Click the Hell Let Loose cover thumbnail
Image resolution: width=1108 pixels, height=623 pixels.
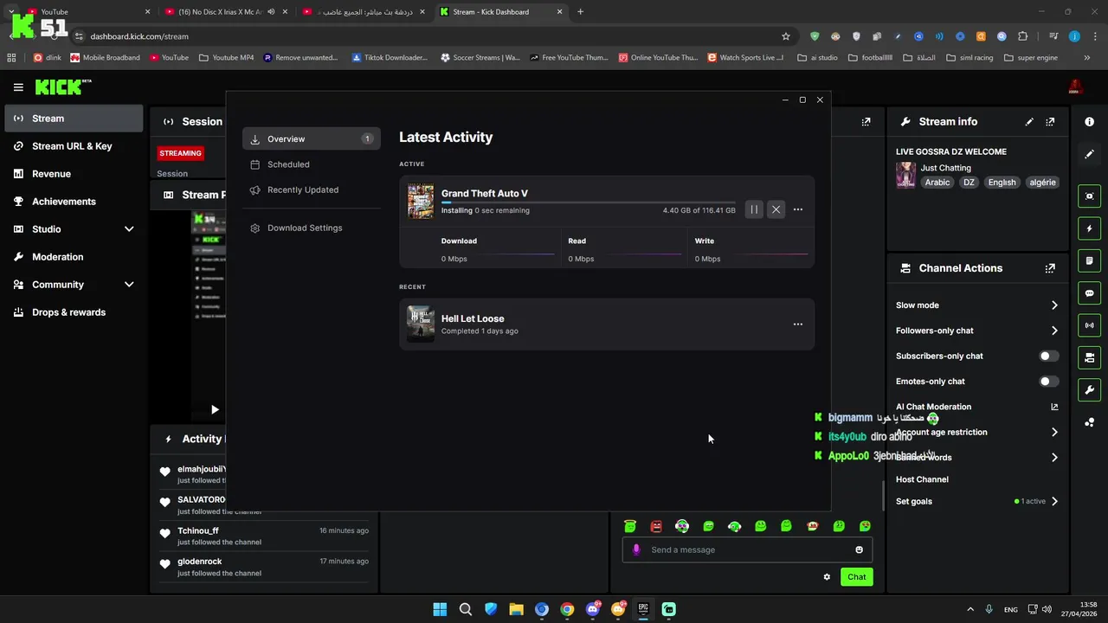click(421, 324)
